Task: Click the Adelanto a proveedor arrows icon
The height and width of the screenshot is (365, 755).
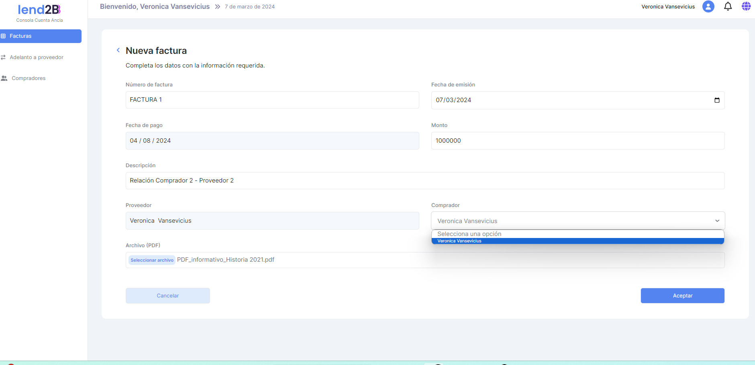Action: [x=3, y=57]
